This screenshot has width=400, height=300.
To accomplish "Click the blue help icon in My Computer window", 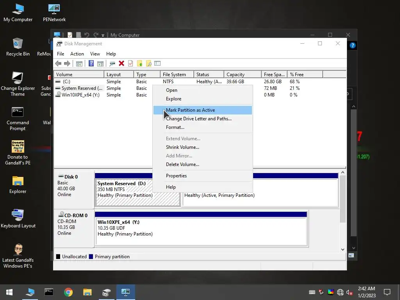I will [353, 45].
